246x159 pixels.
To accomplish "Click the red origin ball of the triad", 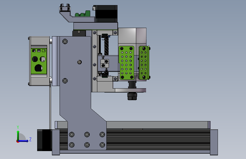I will 18,141.
